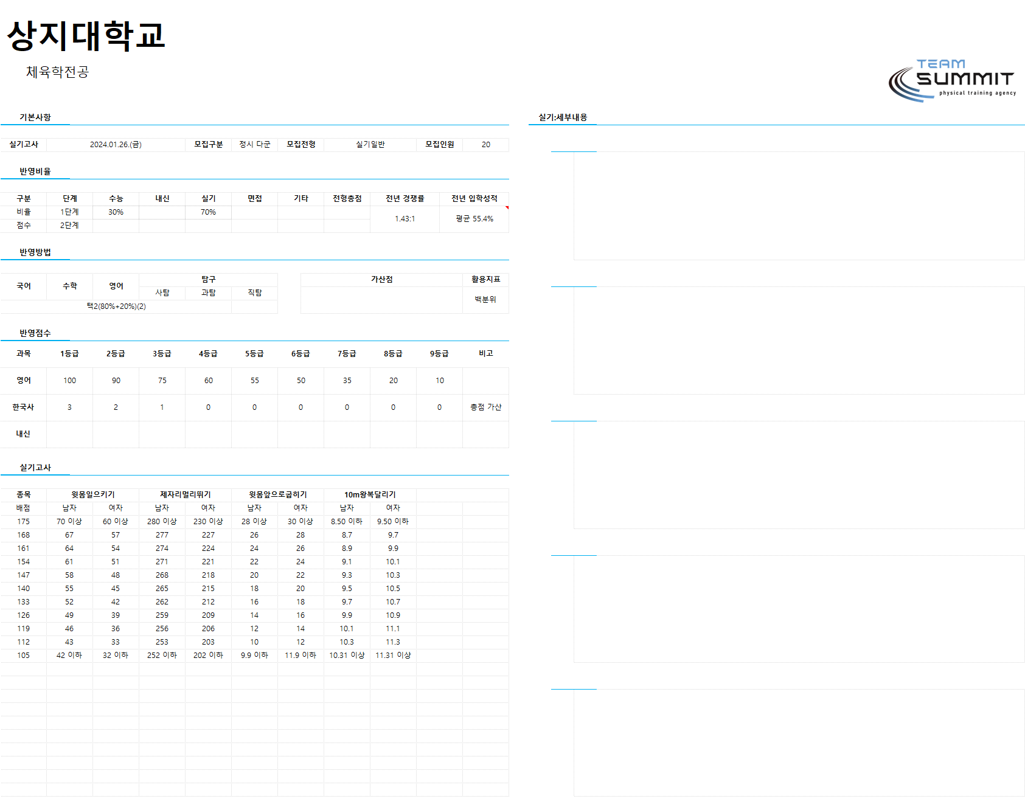Image resolution: width=1025 pixels, height=810 pixels.
Task: Click the 기타 column header
Action: [301, 199]
